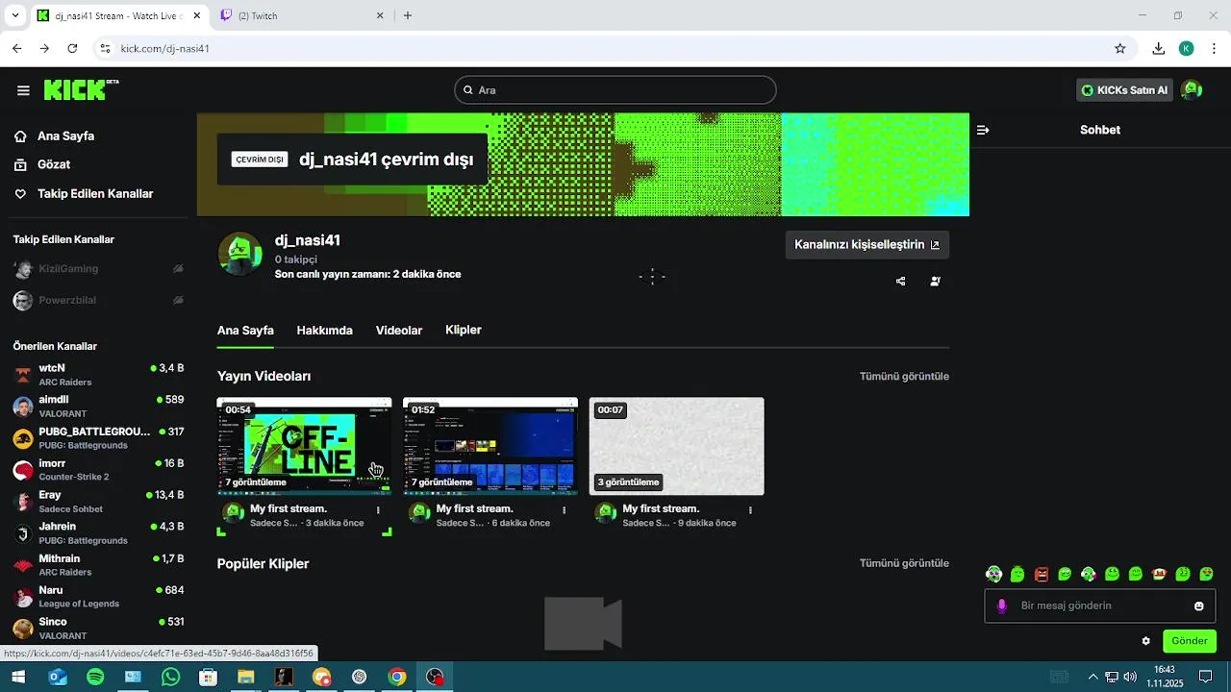Open Jahrein recommended channel
Image resolution: width=1231 pixels, height=692 pixels.
[98, 533]
